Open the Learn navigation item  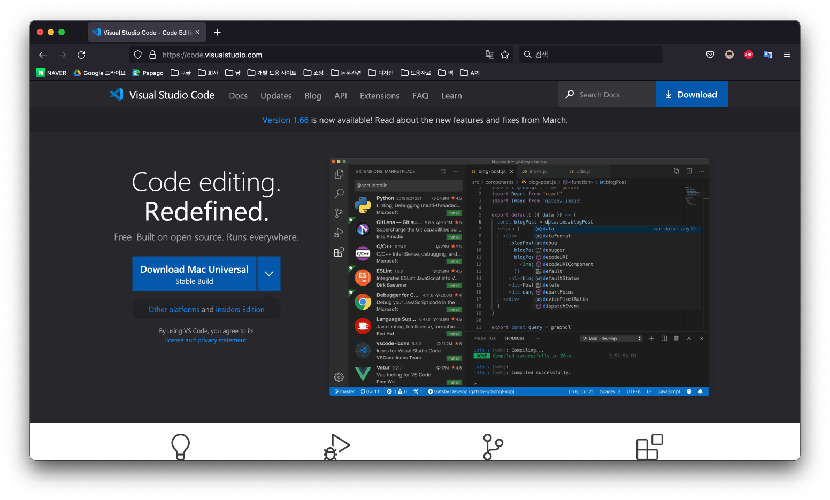click(451, 96)
